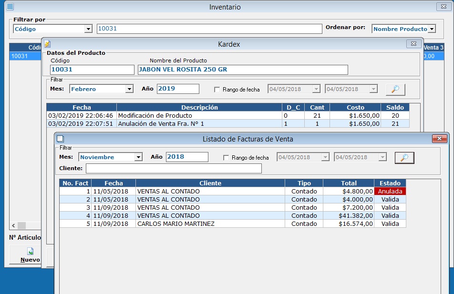Enable Rango de fecha checkbox in Kardex
This screenshot has height=294, width=454.
217,90
